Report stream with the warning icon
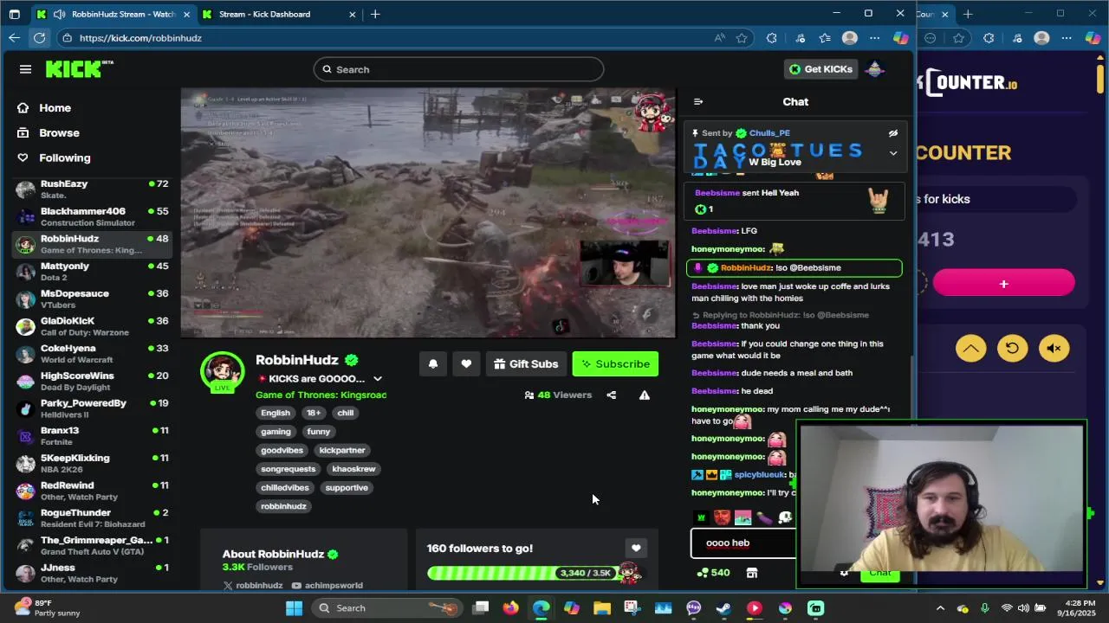 coord(645,395)
